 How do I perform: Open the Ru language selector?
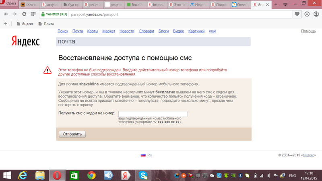(149, 155)
